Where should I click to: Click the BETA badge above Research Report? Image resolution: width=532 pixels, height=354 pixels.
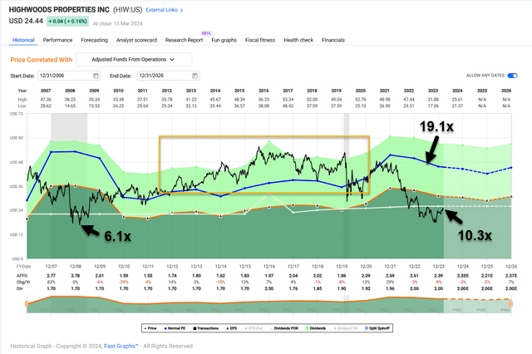(x=206, y=33)
